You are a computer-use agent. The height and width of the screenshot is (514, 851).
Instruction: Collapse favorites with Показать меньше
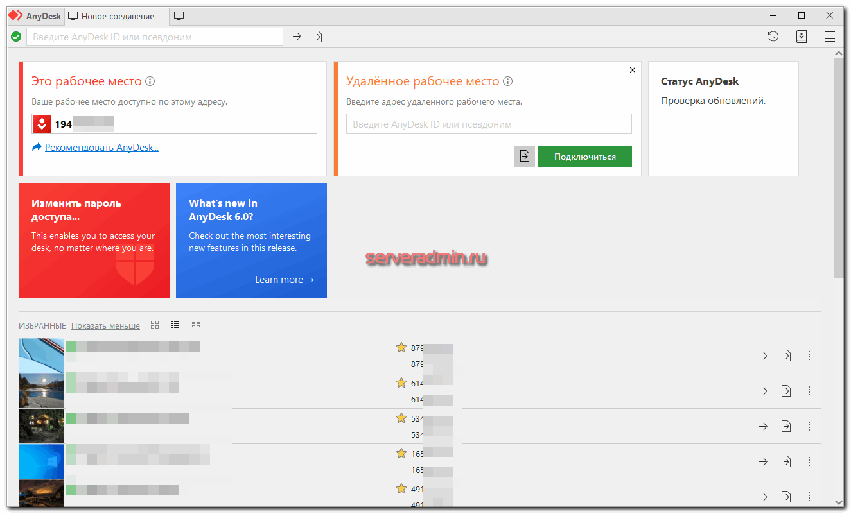105,325
